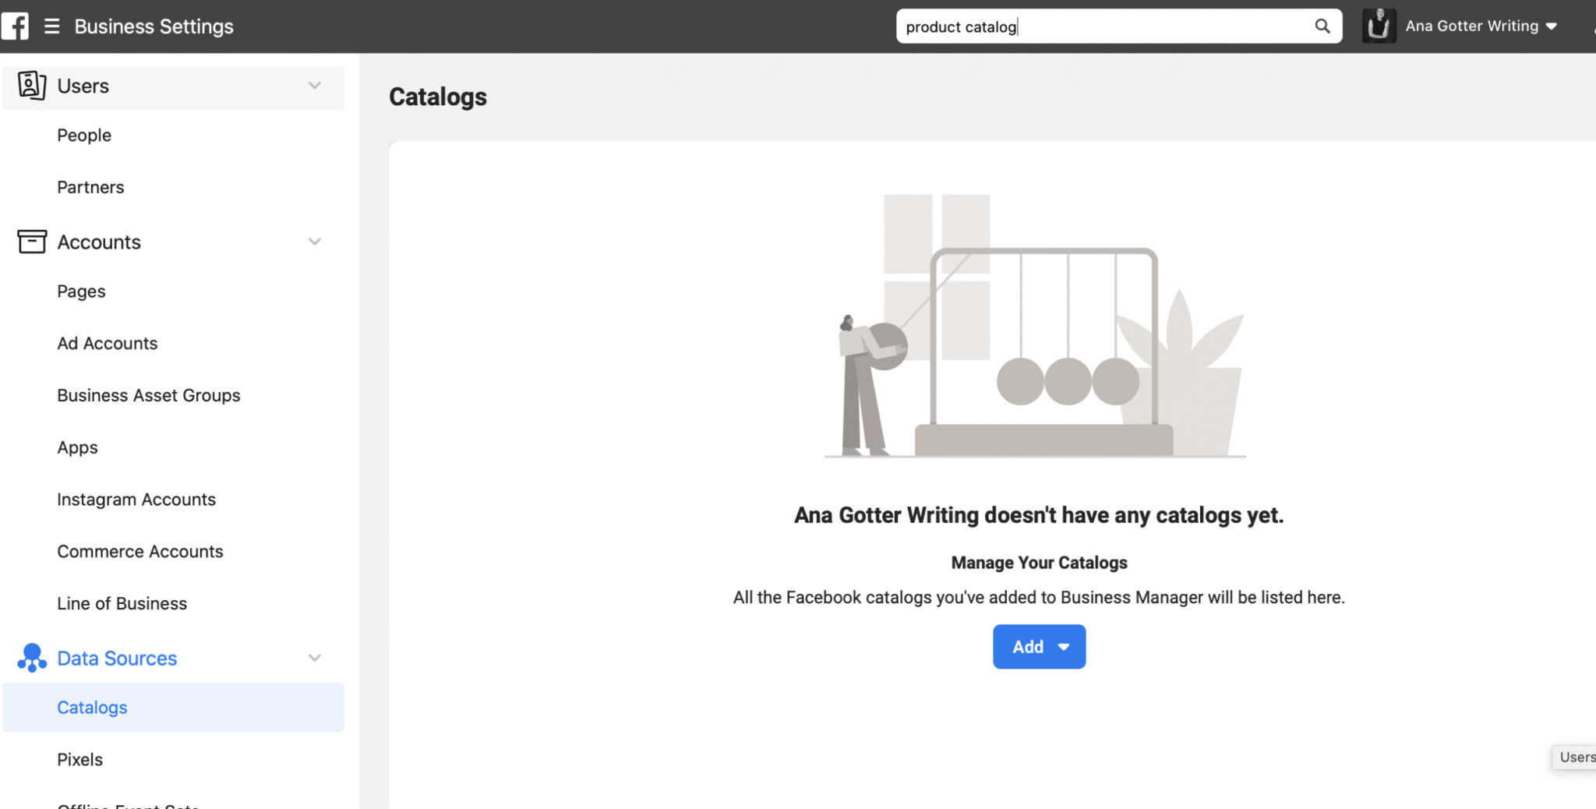
Task: Open Instagram Accounts
Action: (x=136, y=500)
